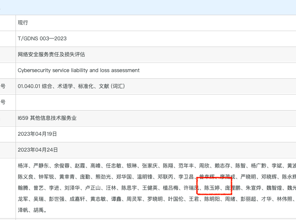Click the classification 01.040.01 综合、术语学 row
This screenshot has width=296, height=220.
tap(71, 86)
